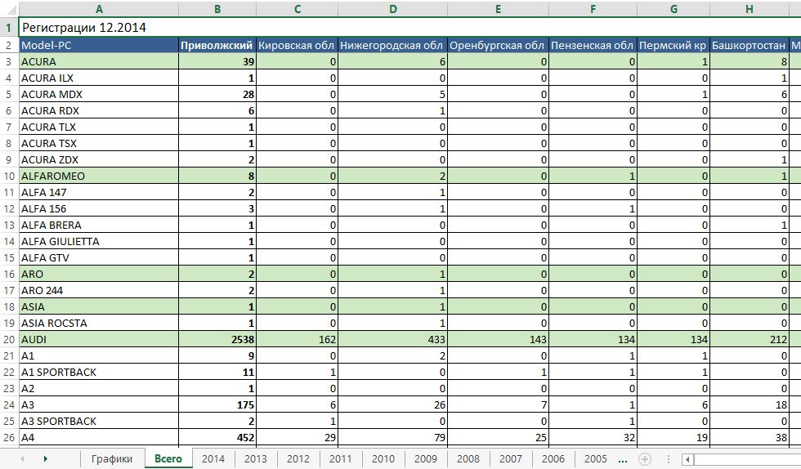Click the AUDI total value 2538

click(217, 339)
